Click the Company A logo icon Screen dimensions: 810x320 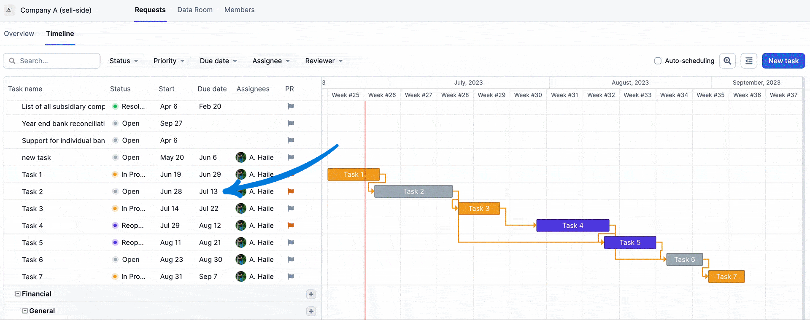[9, 10]
